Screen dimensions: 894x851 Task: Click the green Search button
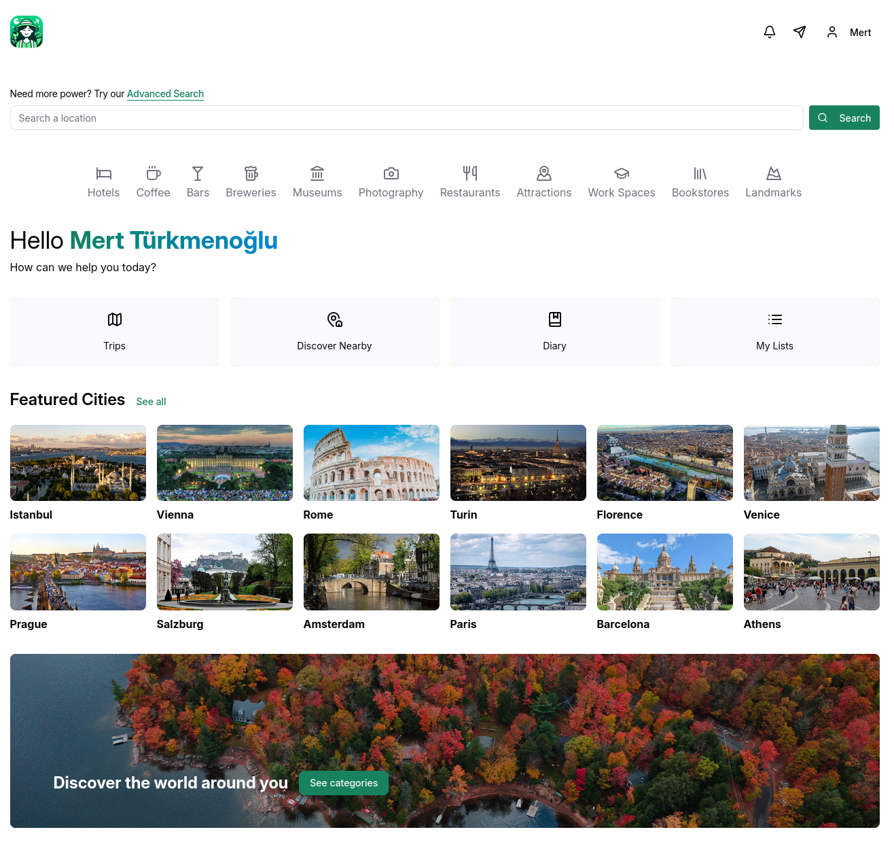844,118
